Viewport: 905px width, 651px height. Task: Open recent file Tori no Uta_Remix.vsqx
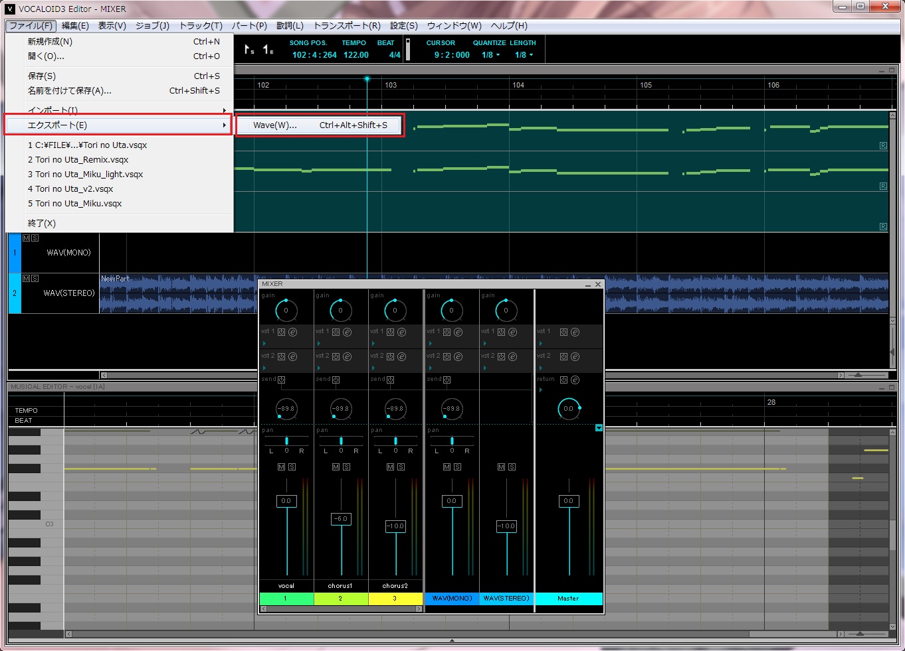pos(120,160)
